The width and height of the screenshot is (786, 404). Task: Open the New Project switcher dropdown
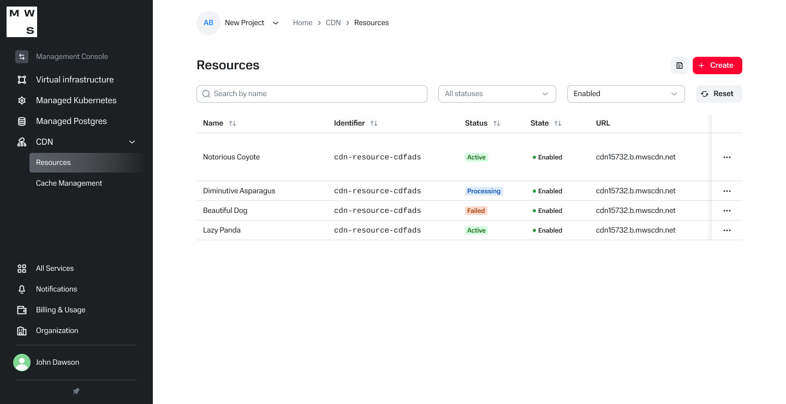(x=276, y=23)
